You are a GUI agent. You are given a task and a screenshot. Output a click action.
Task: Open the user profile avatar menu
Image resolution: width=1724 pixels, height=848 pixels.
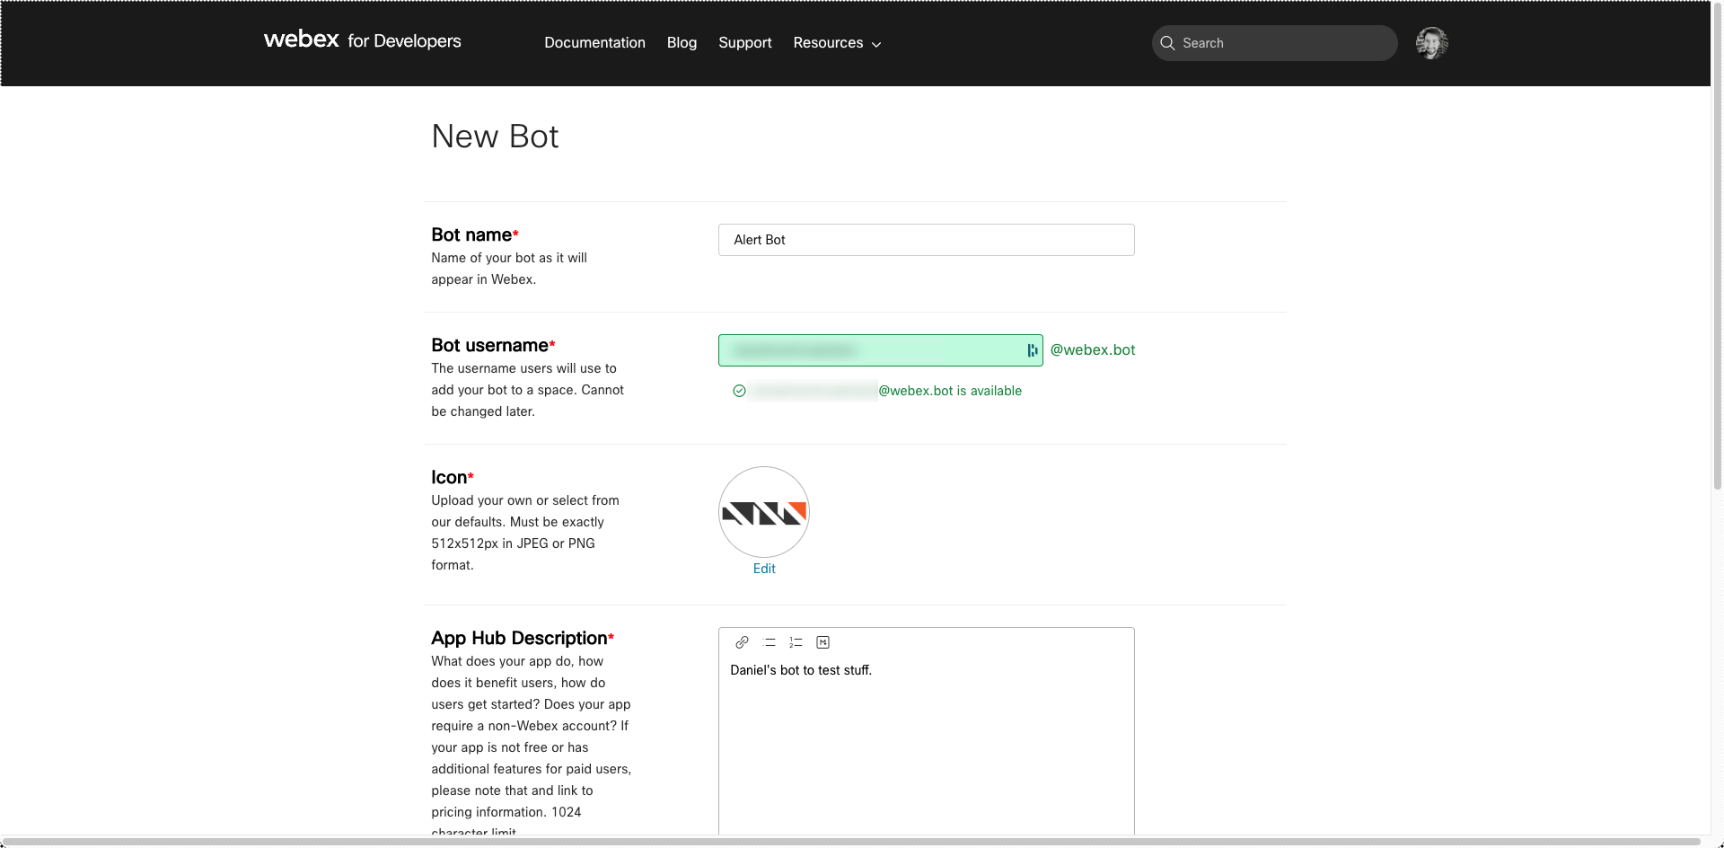(1431, 42)
